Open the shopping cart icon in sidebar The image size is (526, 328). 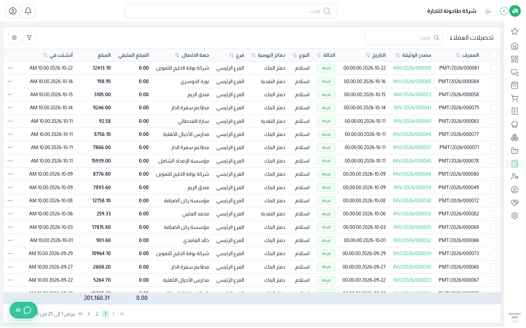click(515, 98)
